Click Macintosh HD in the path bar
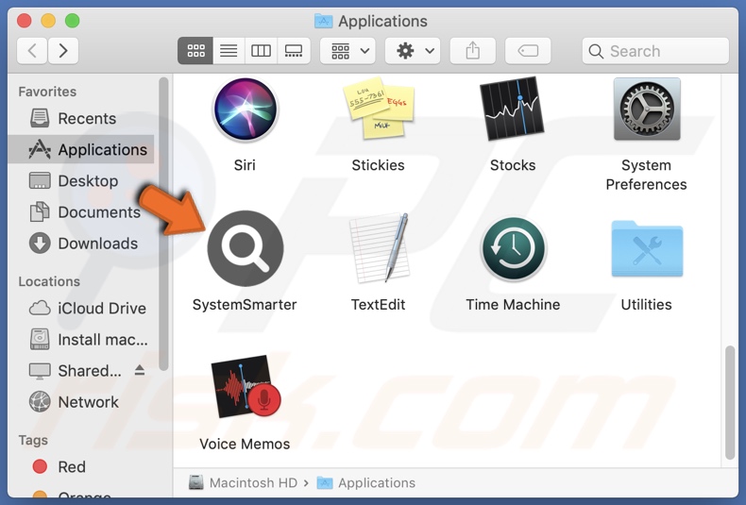This screenshot has width=746, height=505. coord(243,483)
